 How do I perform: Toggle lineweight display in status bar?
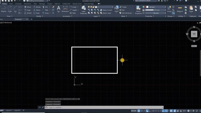(171, 111)
